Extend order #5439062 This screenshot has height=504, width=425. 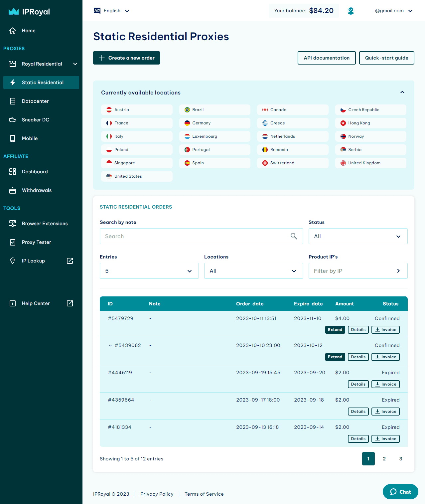point(335,357)
